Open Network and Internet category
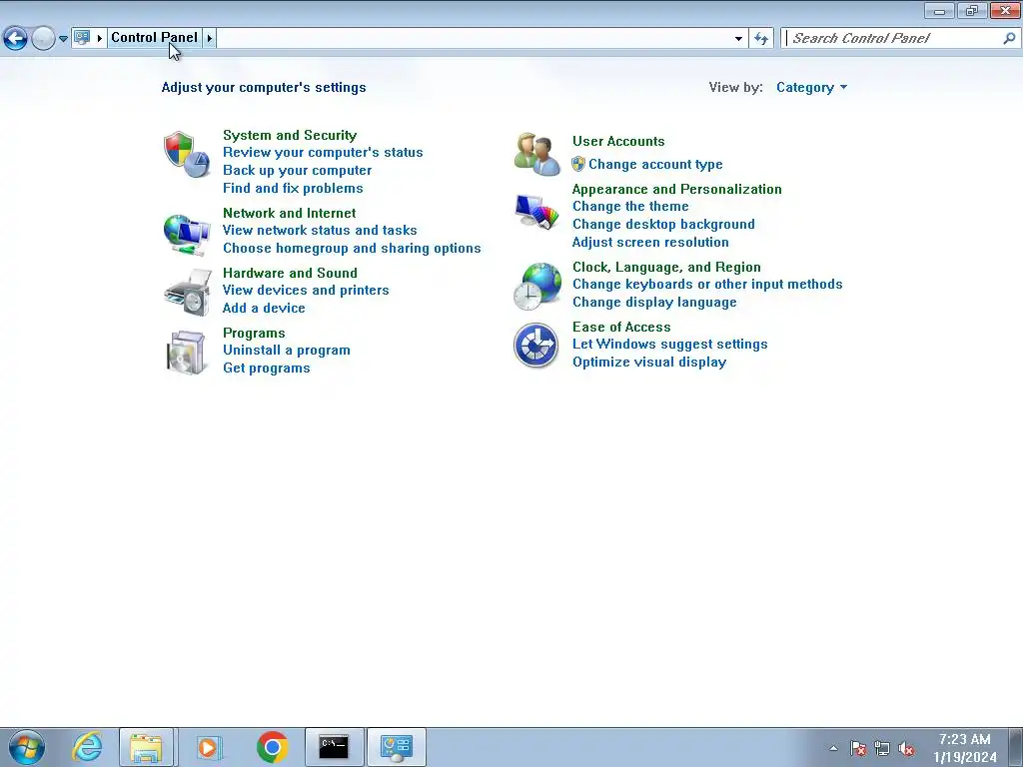Image resolution: width=1023 pixels, height=767 pixels. (x=290, y=213)
